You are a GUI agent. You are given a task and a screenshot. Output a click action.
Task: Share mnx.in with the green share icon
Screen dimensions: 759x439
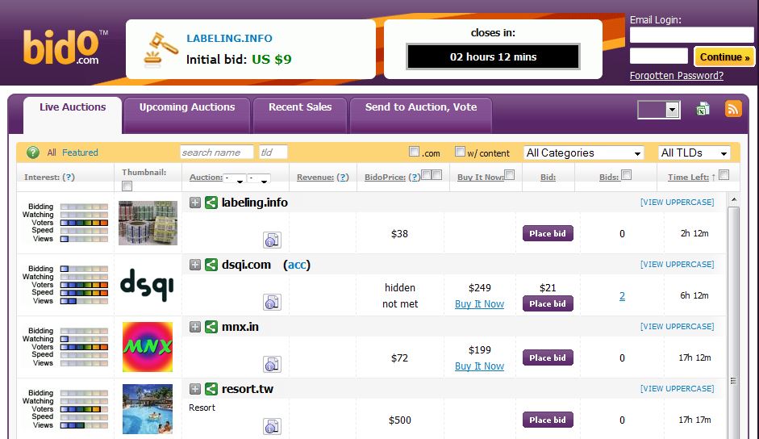[211, 327]
